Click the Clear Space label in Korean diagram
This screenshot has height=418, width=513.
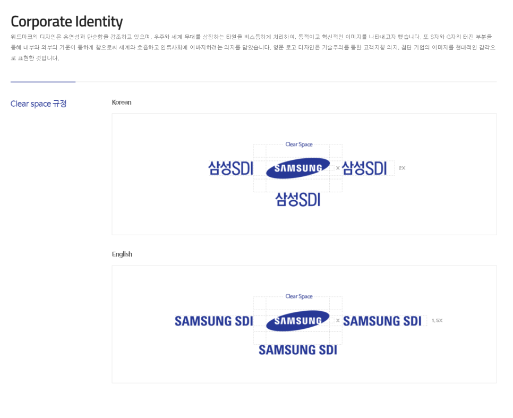(x=299, y=144)
